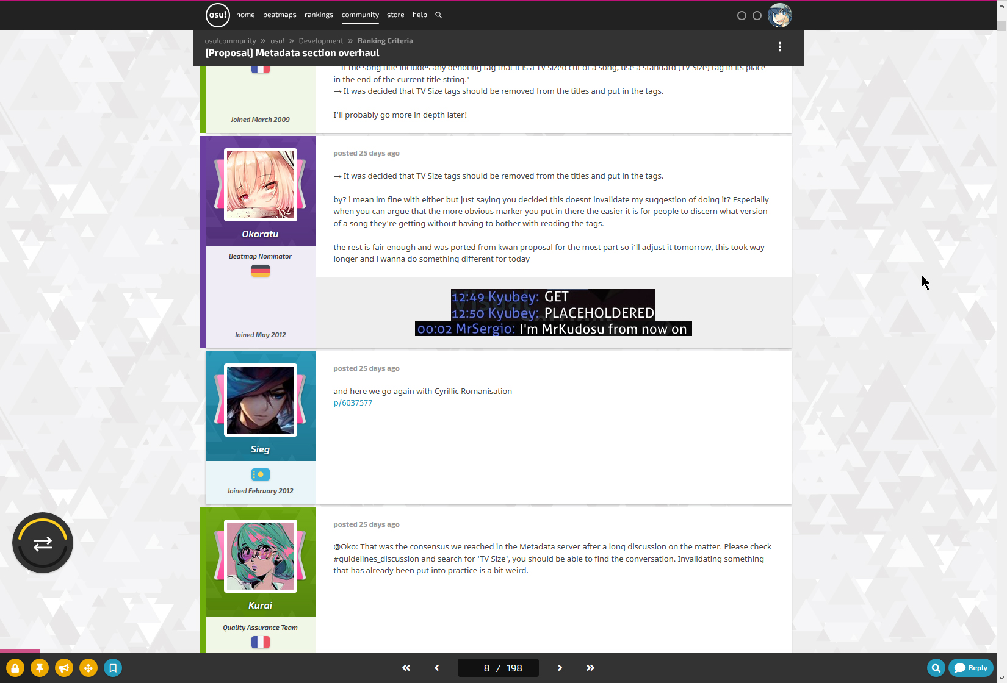Click Sieg's posted 25 days ago timestamp
The width and height of the screenshot is (1007, 683).
coord(366,368)
